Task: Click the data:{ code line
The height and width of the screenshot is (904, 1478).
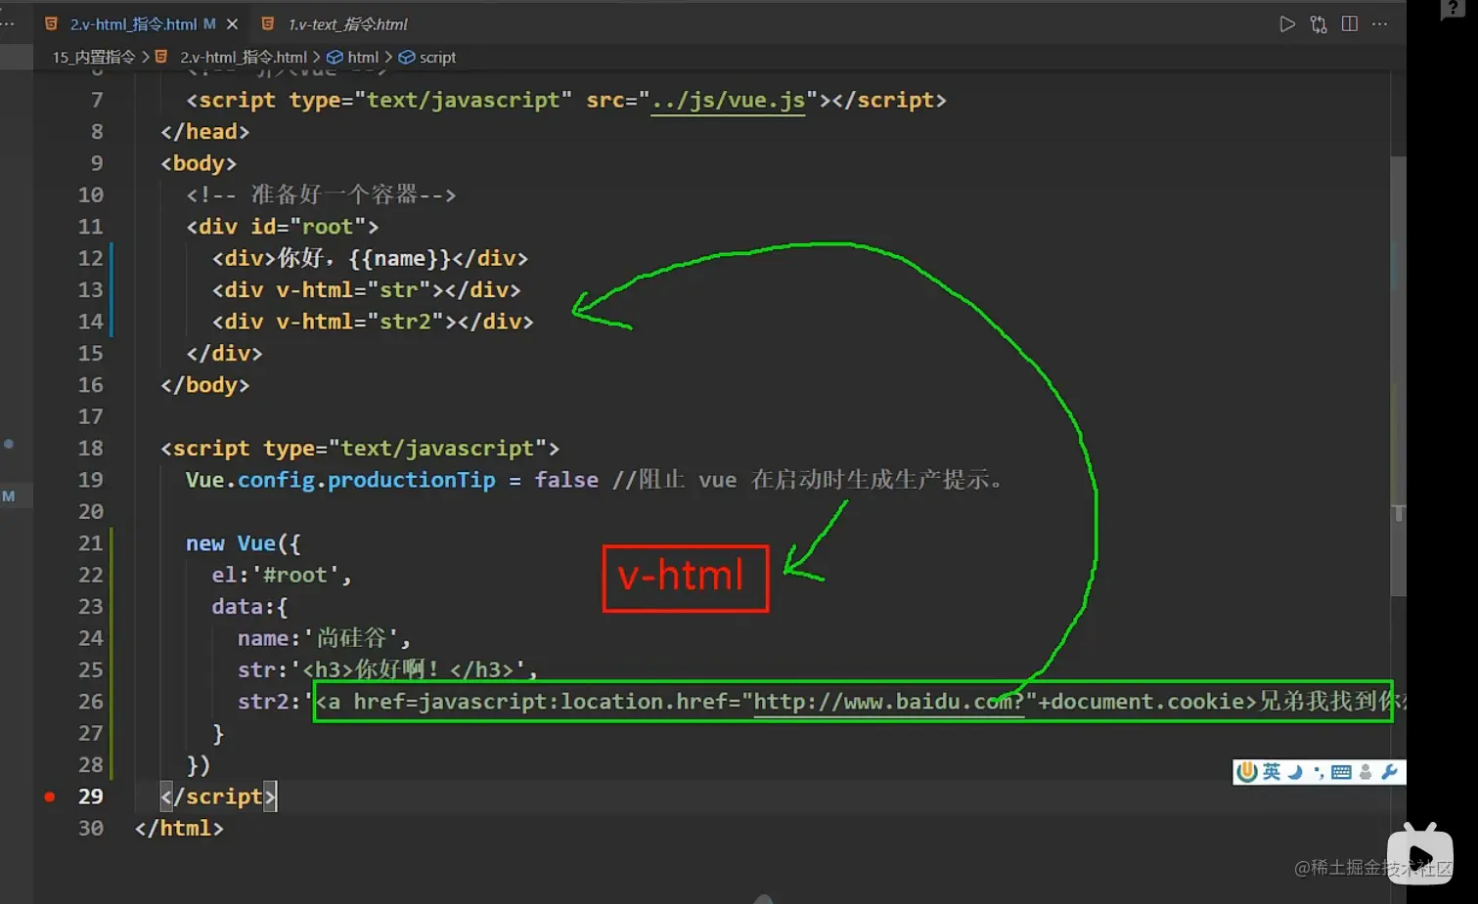Action: [x=249, y=607]
